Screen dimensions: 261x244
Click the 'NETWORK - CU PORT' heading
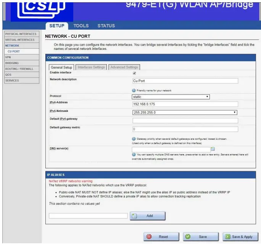tap(68, 36)
